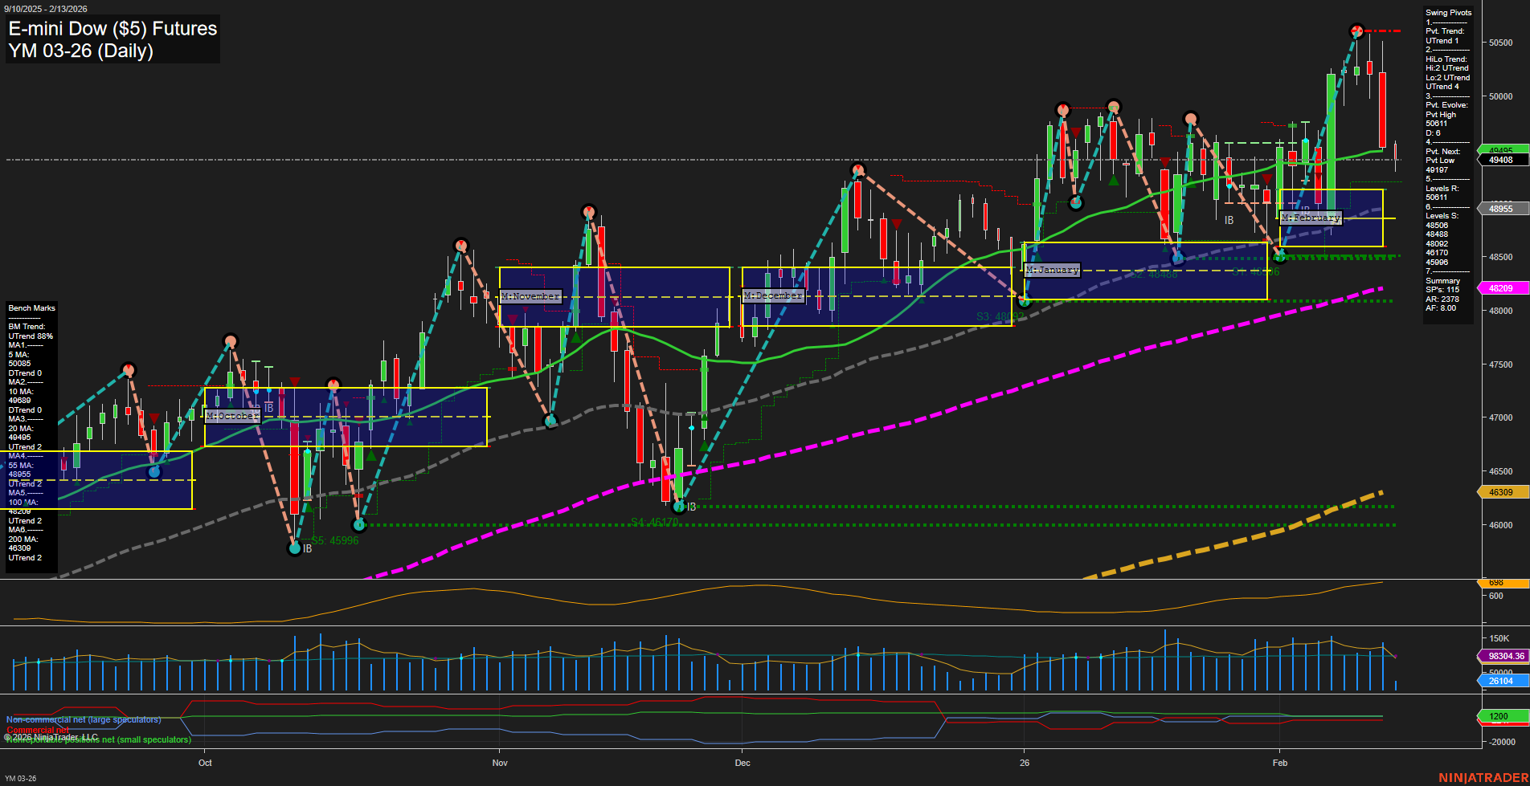Click the red down-arrow sell marker below the November label

(513, 318)
